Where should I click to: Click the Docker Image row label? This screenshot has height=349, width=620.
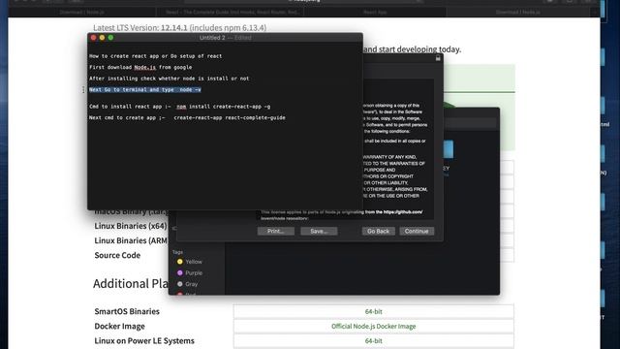(x=119, y=326)
